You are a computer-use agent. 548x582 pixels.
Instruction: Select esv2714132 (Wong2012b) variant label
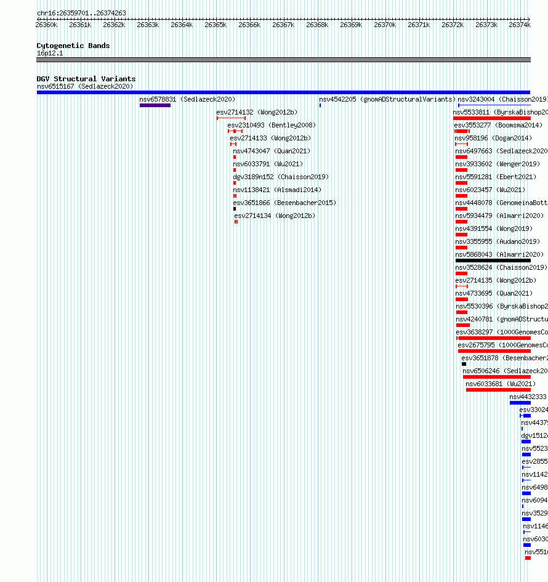click(x=257, y=113)
